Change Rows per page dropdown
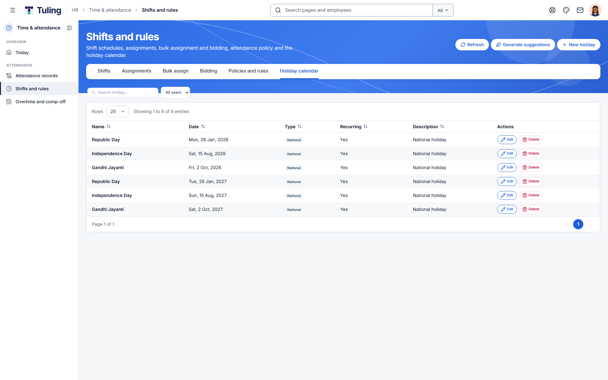This screenshot has width=608, height=380. pos(117,111)
